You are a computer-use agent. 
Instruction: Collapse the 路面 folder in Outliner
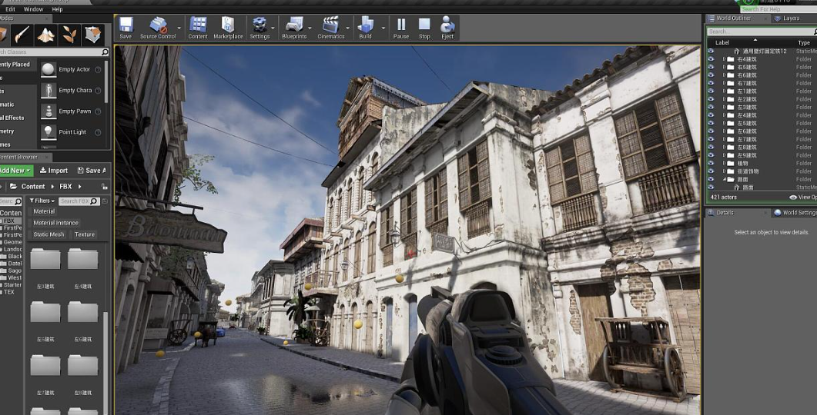[724, 179]
